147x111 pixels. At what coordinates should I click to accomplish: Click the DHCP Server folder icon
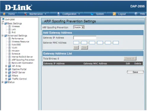[10, 73]
